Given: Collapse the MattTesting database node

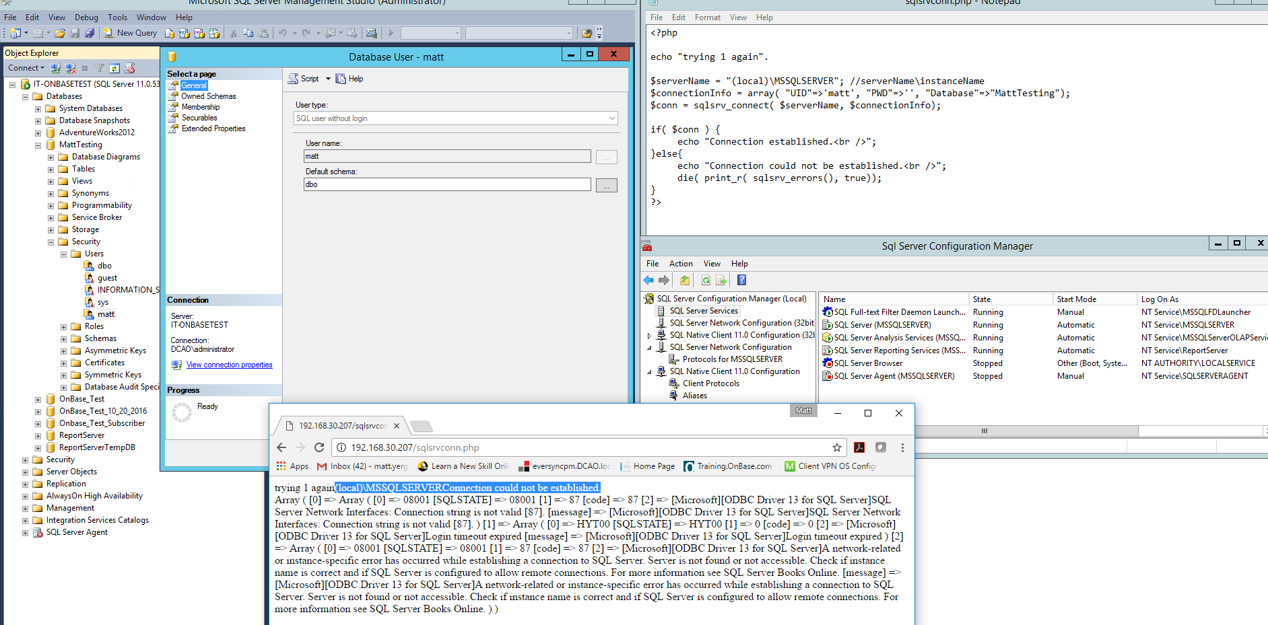Looking at the screenshot, I should [38, 145].
